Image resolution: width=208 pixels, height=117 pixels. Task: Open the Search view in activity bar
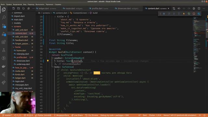(4, 17)
